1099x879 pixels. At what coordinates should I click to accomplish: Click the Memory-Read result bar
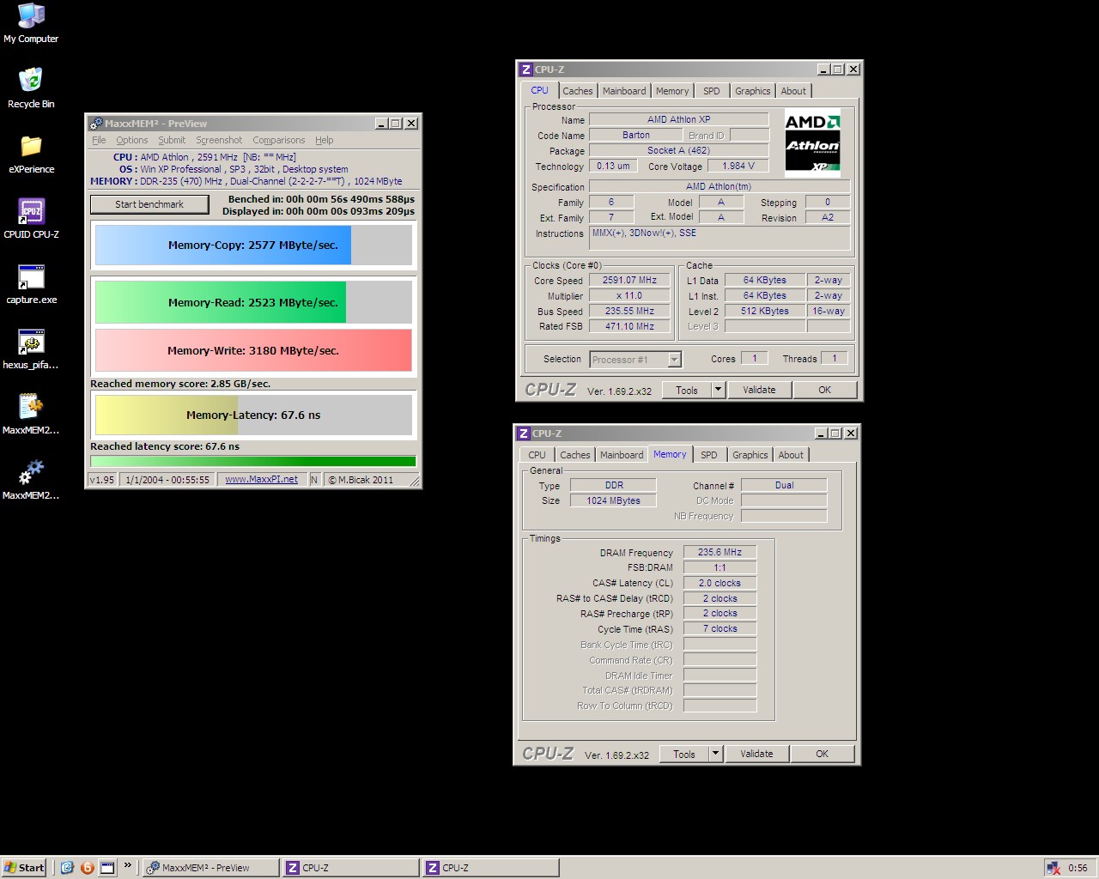point(253,302)
